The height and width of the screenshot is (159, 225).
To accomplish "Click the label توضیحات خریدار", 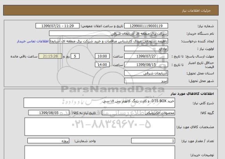I will 202,155.
